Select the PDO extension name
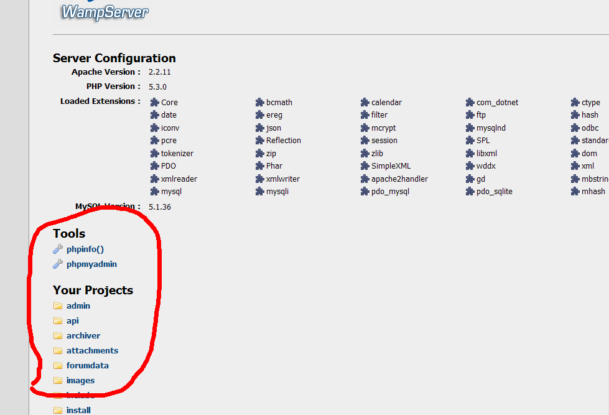Screen dimensions: 609x415 [x=169, y=166]
